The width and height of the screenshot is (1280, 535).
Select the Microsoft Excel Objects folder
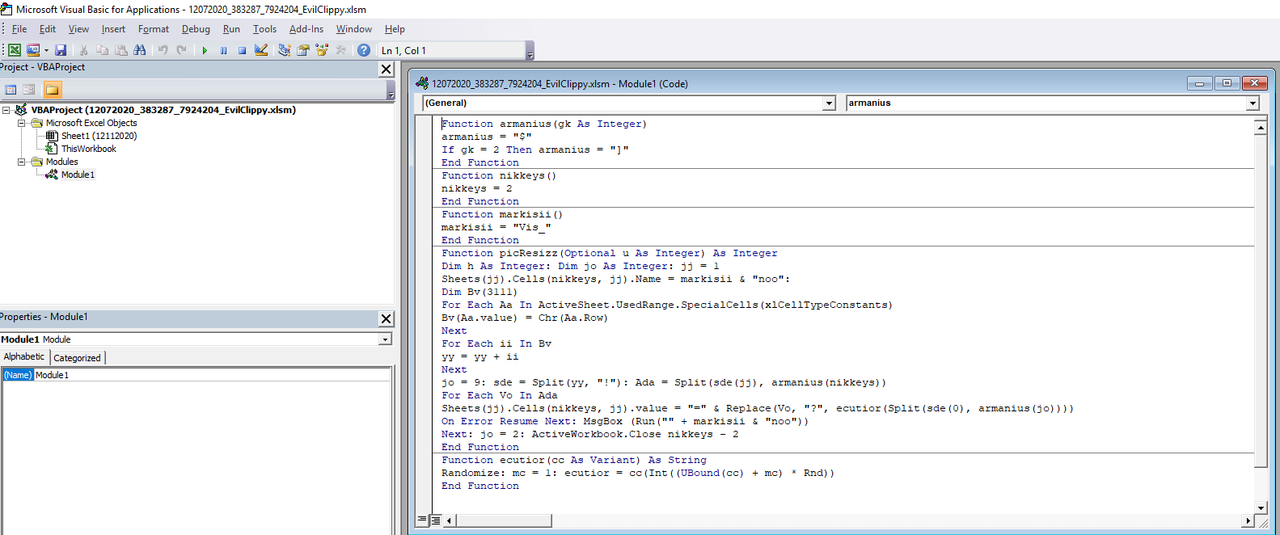click(x=91, y=123)
